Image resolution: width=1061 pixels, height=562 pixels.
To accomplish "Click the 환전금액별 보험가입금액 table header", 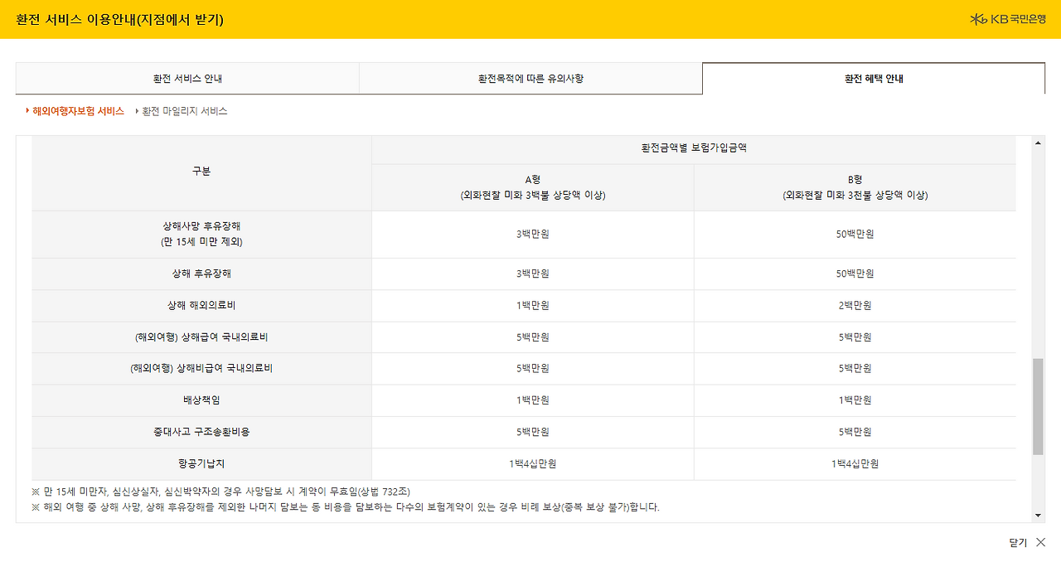I will [x=694, y=149].
